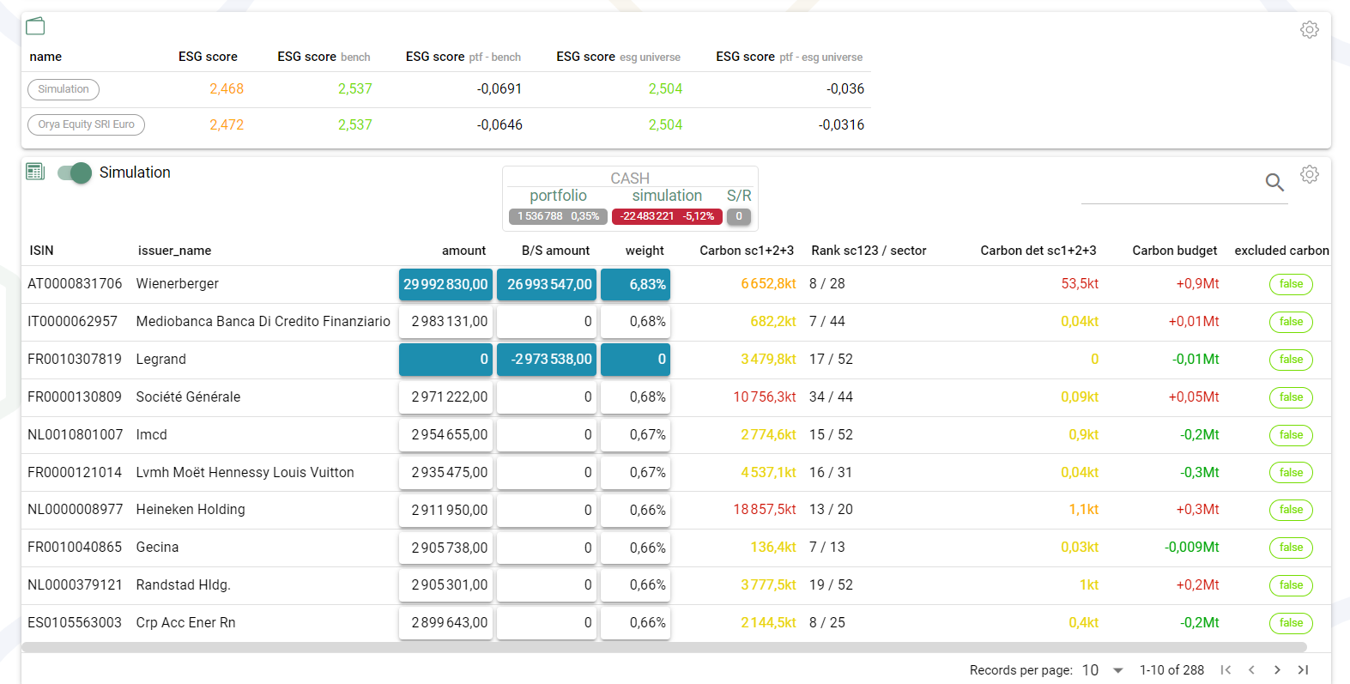This screenshot has width=1350, height=684.
Task: Open the Records per page dropdown
Action: (1103, 670)
